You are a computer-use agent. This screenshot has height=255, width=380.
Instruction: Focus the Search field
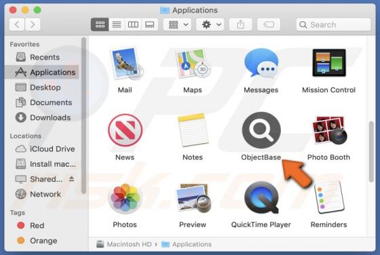333,24
